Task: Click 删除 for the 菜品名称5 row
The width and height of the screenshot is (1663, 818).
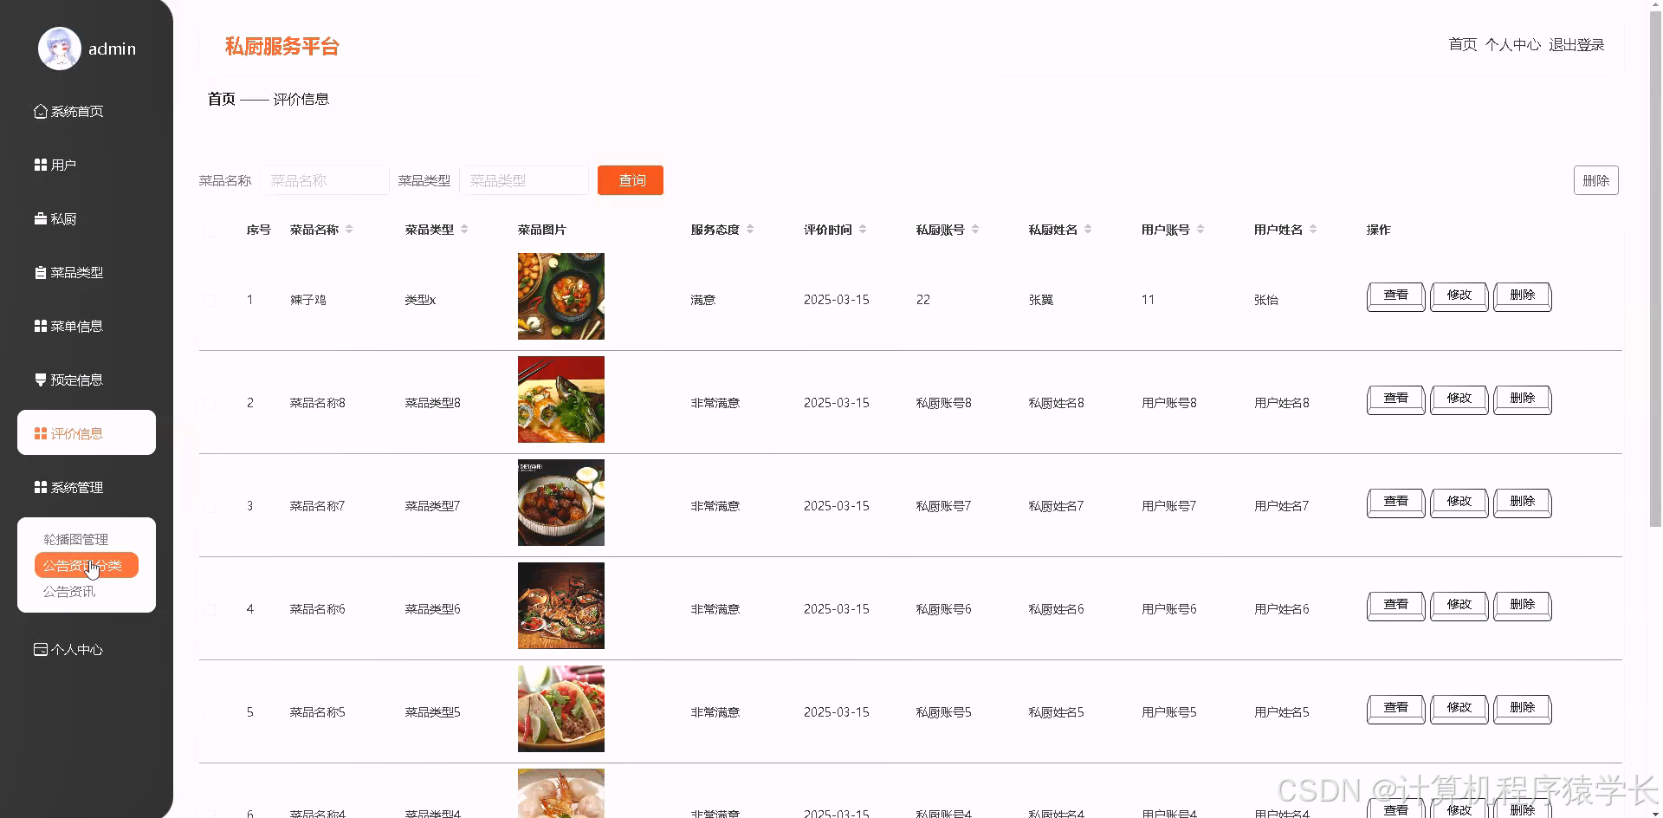Action: pyautogui.click(x=1523, y=709)
